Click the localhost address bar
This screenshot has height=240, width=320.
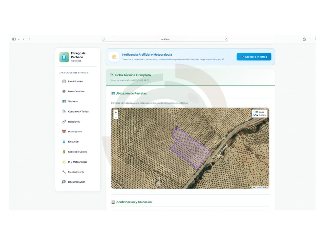[165, 39]
